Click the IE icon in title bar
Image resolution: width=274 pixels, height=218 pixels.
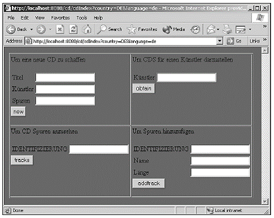click(x=8, y=8)
